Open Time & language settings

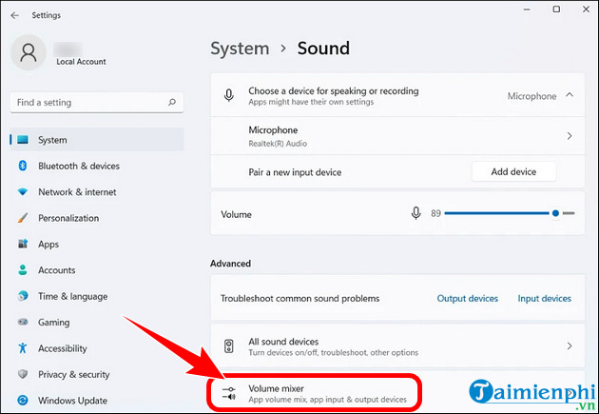tap(97, 296)
